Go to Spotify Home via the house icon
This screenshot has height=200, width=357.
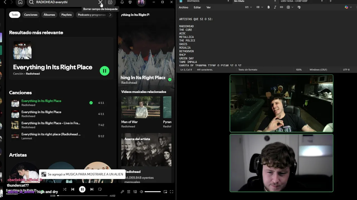pyautogui.click(x=20, y=2)
